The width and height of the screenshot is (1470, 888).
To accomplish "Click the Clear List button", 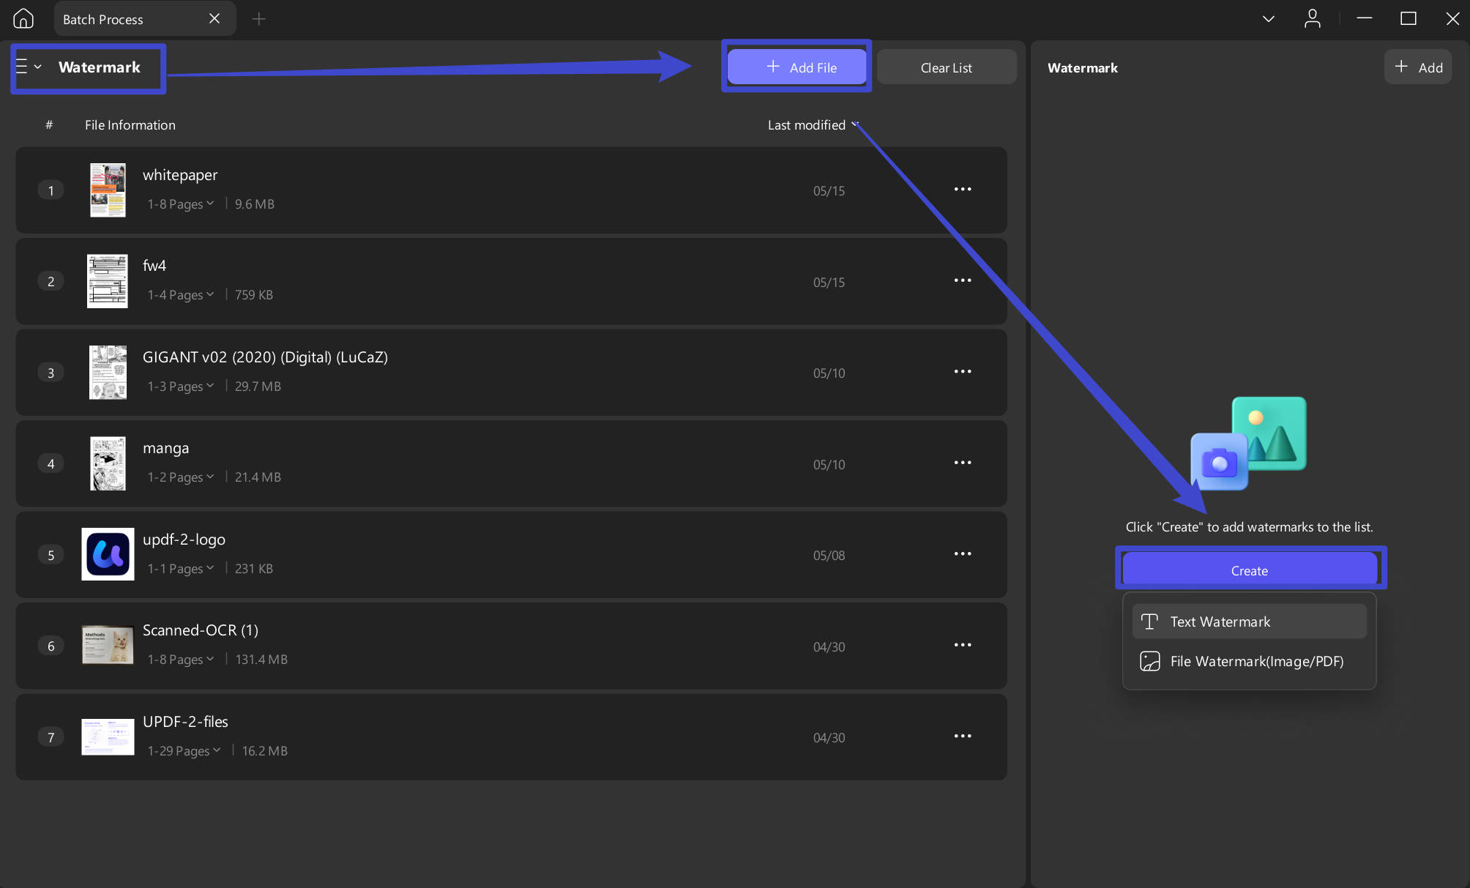I will [x=947, y=67].
